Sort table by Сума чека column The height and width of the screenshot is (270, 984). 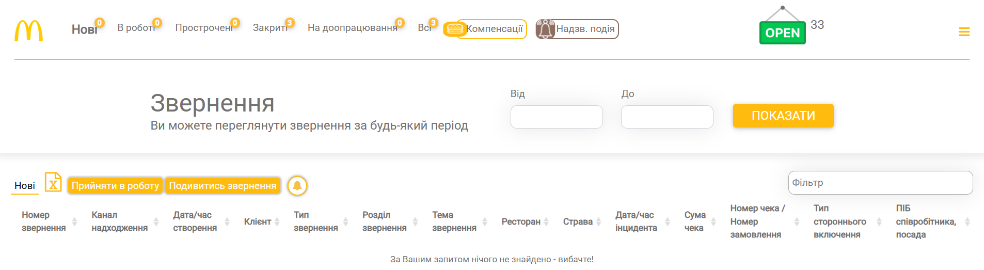[713, 221]
